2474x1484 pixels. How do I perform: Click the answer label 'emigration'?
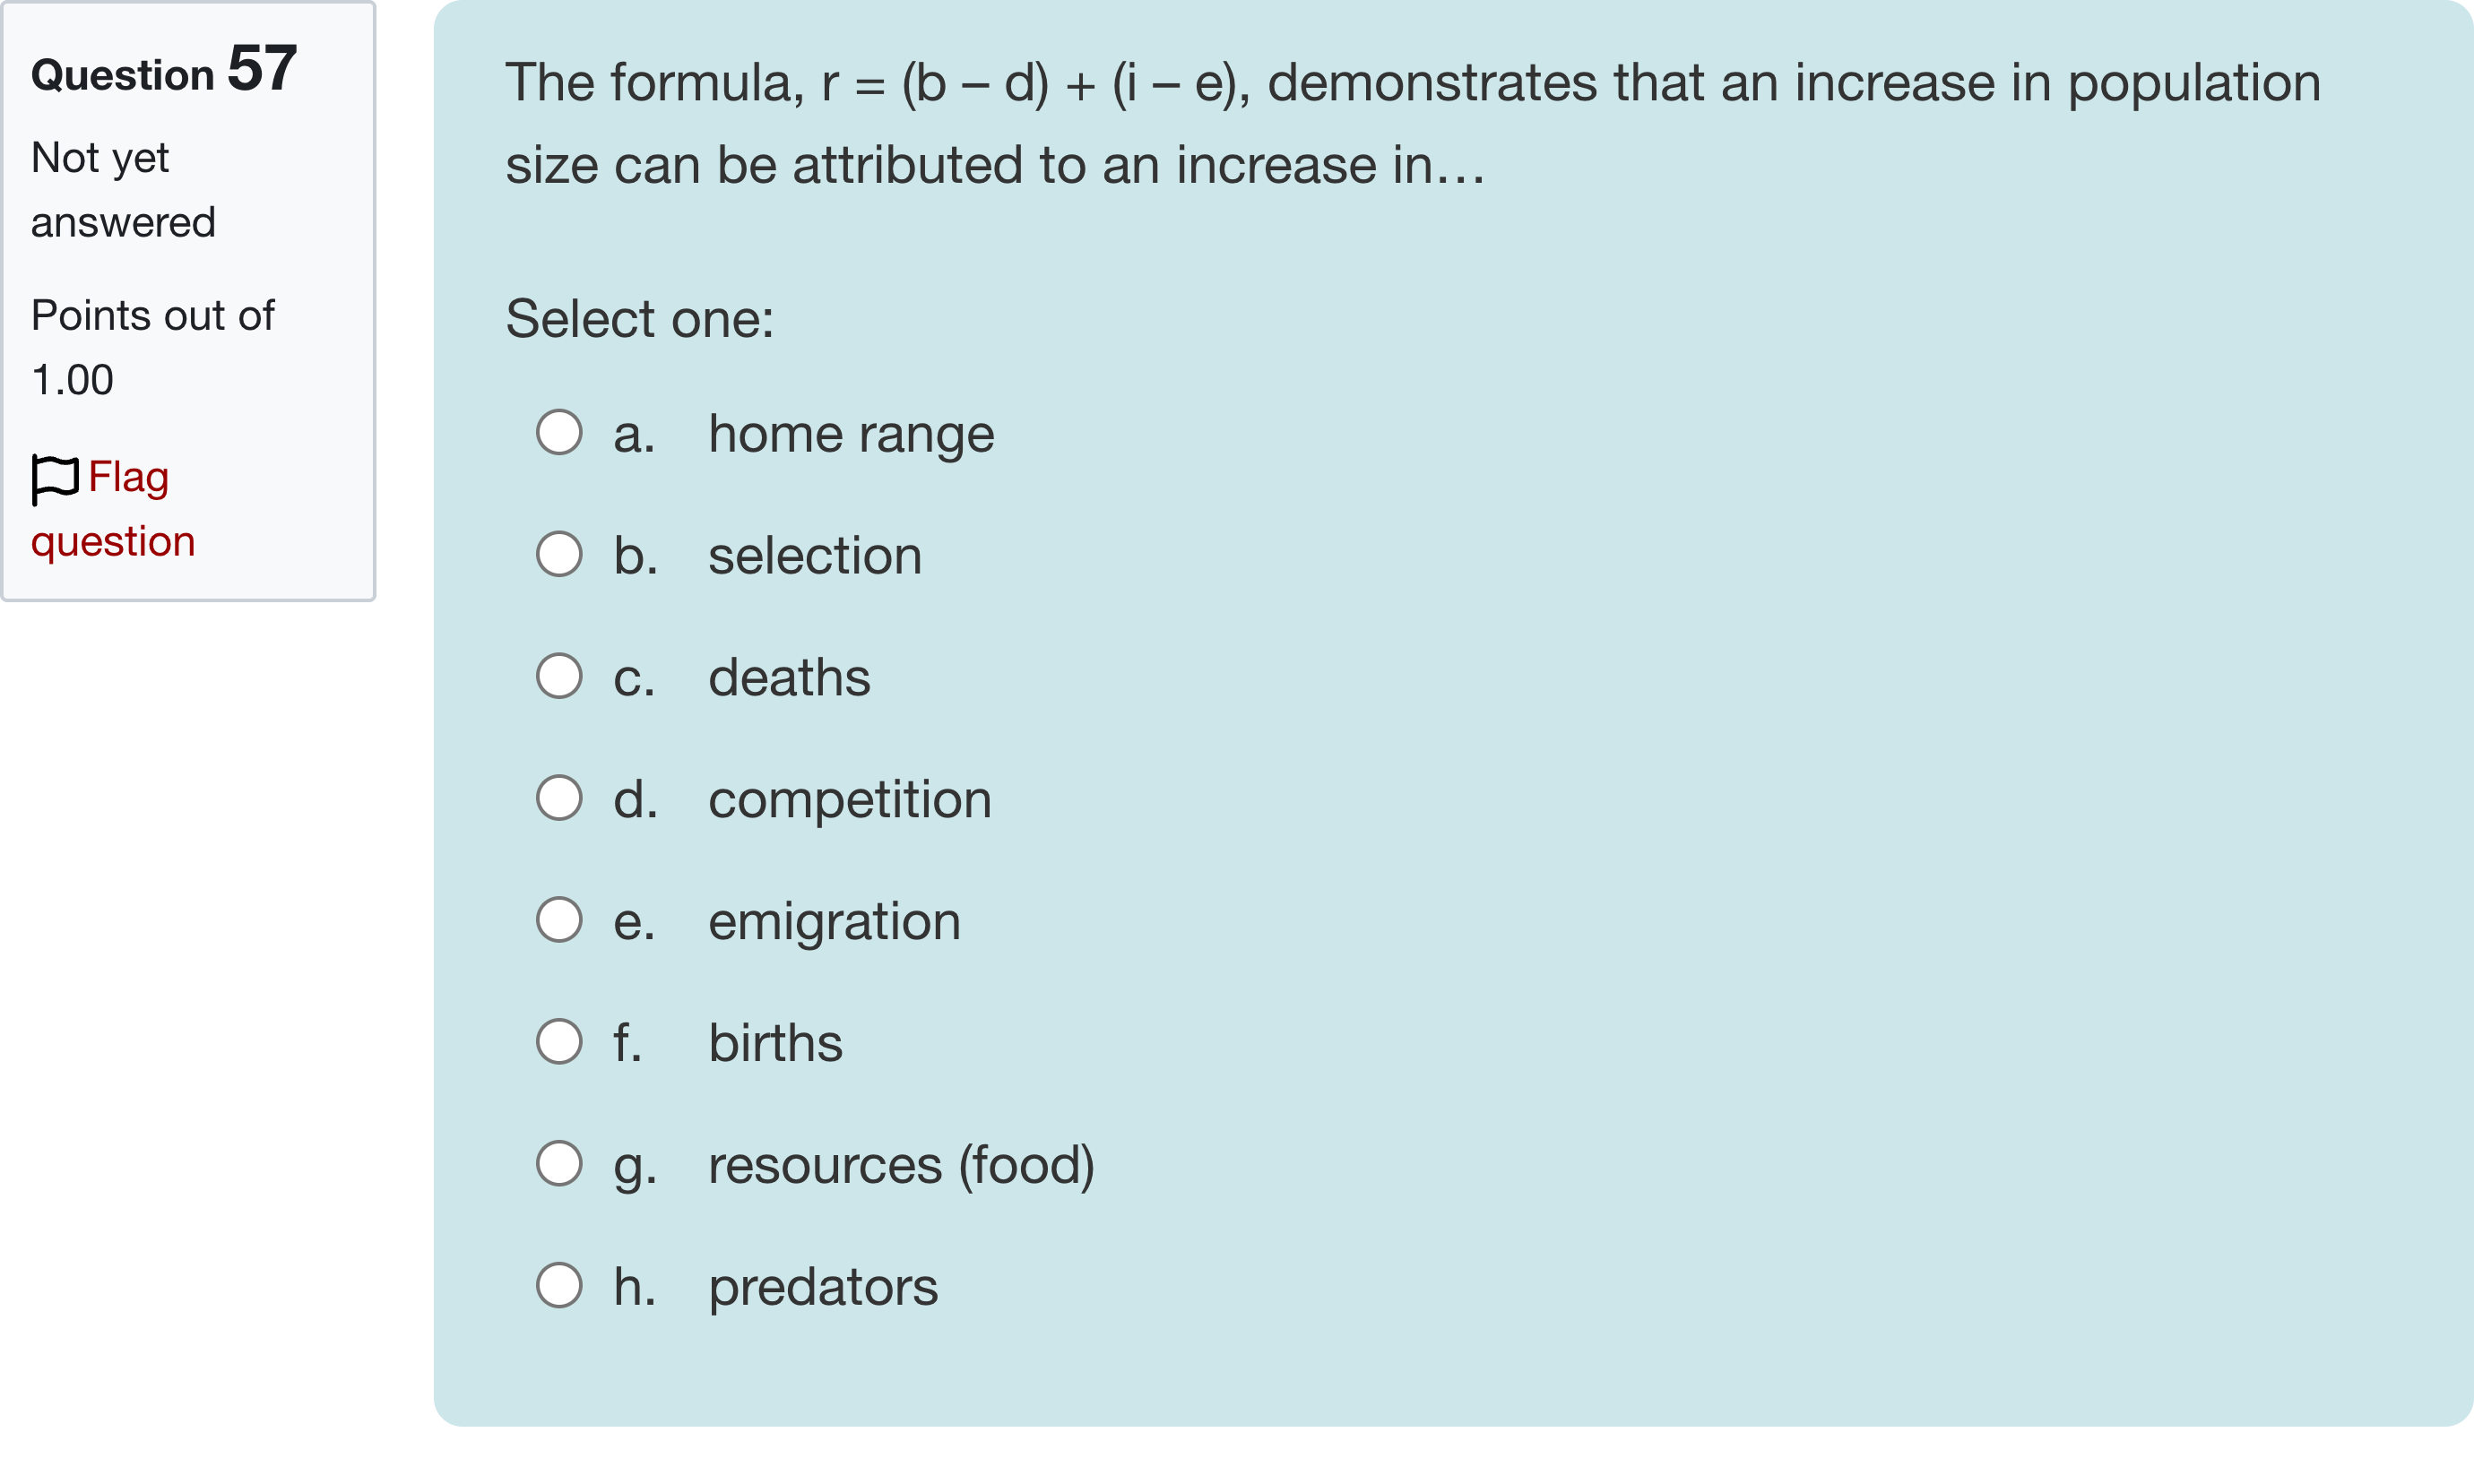pos(834,922)
